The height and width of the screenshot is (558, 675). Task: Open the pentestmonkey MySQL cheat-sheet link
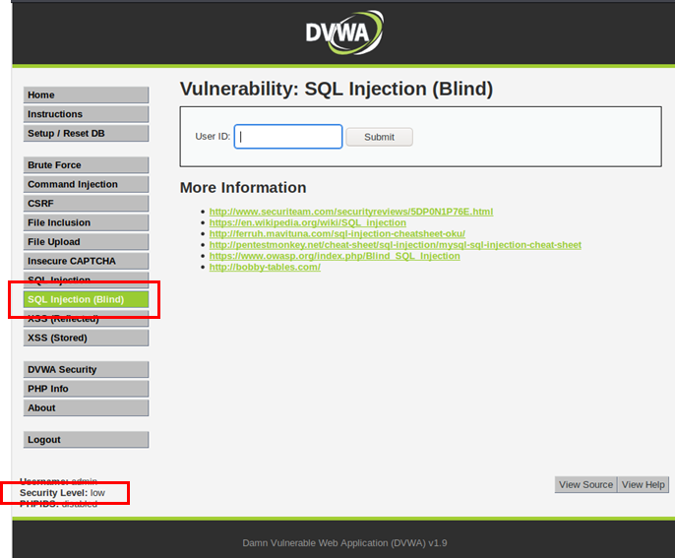pyautogui.click(x=396, y=244)
